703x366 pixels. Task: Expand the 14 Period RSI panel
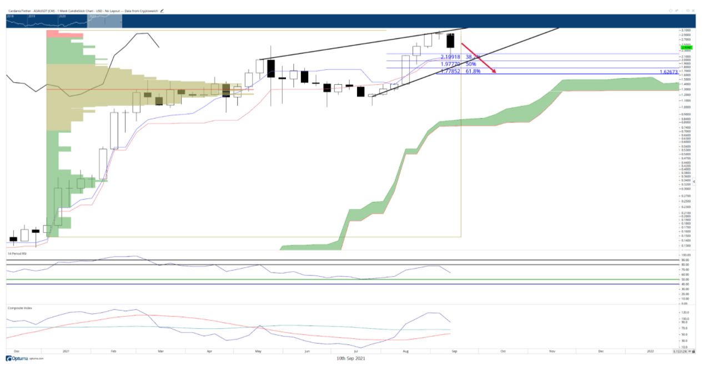tap(17, 253)
